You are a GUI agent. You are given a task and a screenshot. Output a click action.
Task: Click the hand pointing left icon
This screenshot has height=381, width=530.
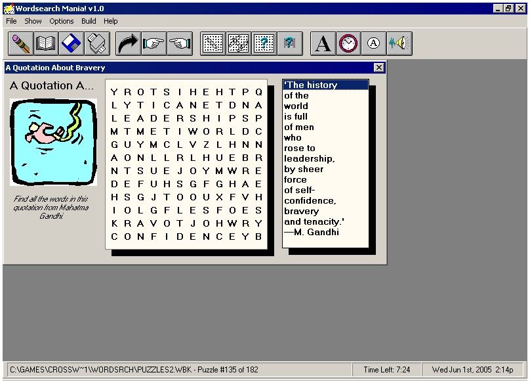pyautogui.click(x=179, y=44)
